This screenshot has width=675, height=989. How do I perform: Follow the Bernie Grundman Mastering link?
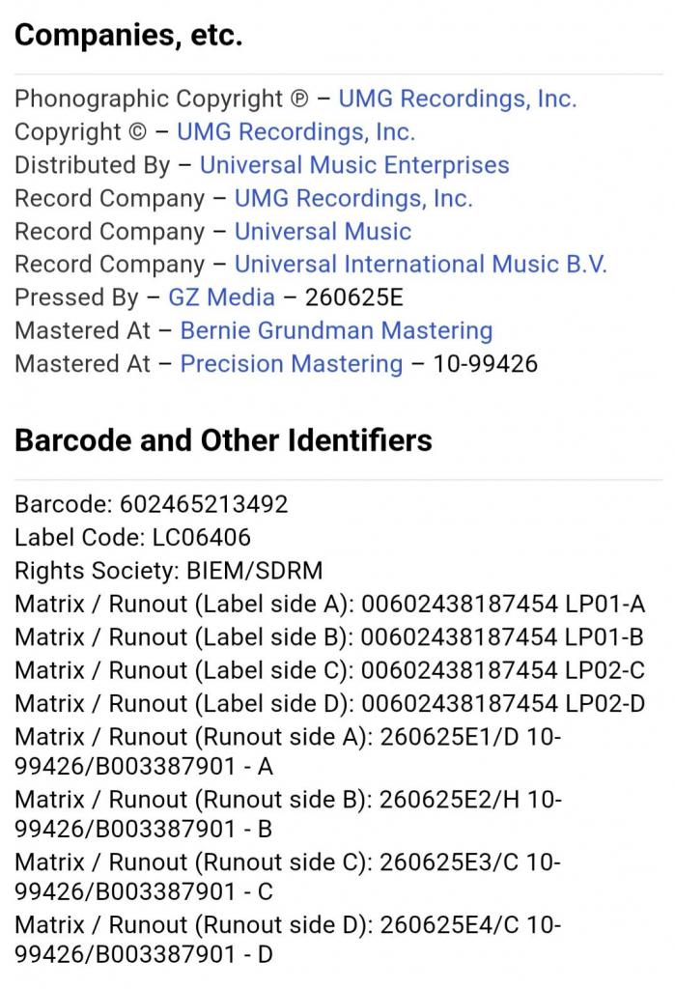point(336,330)
